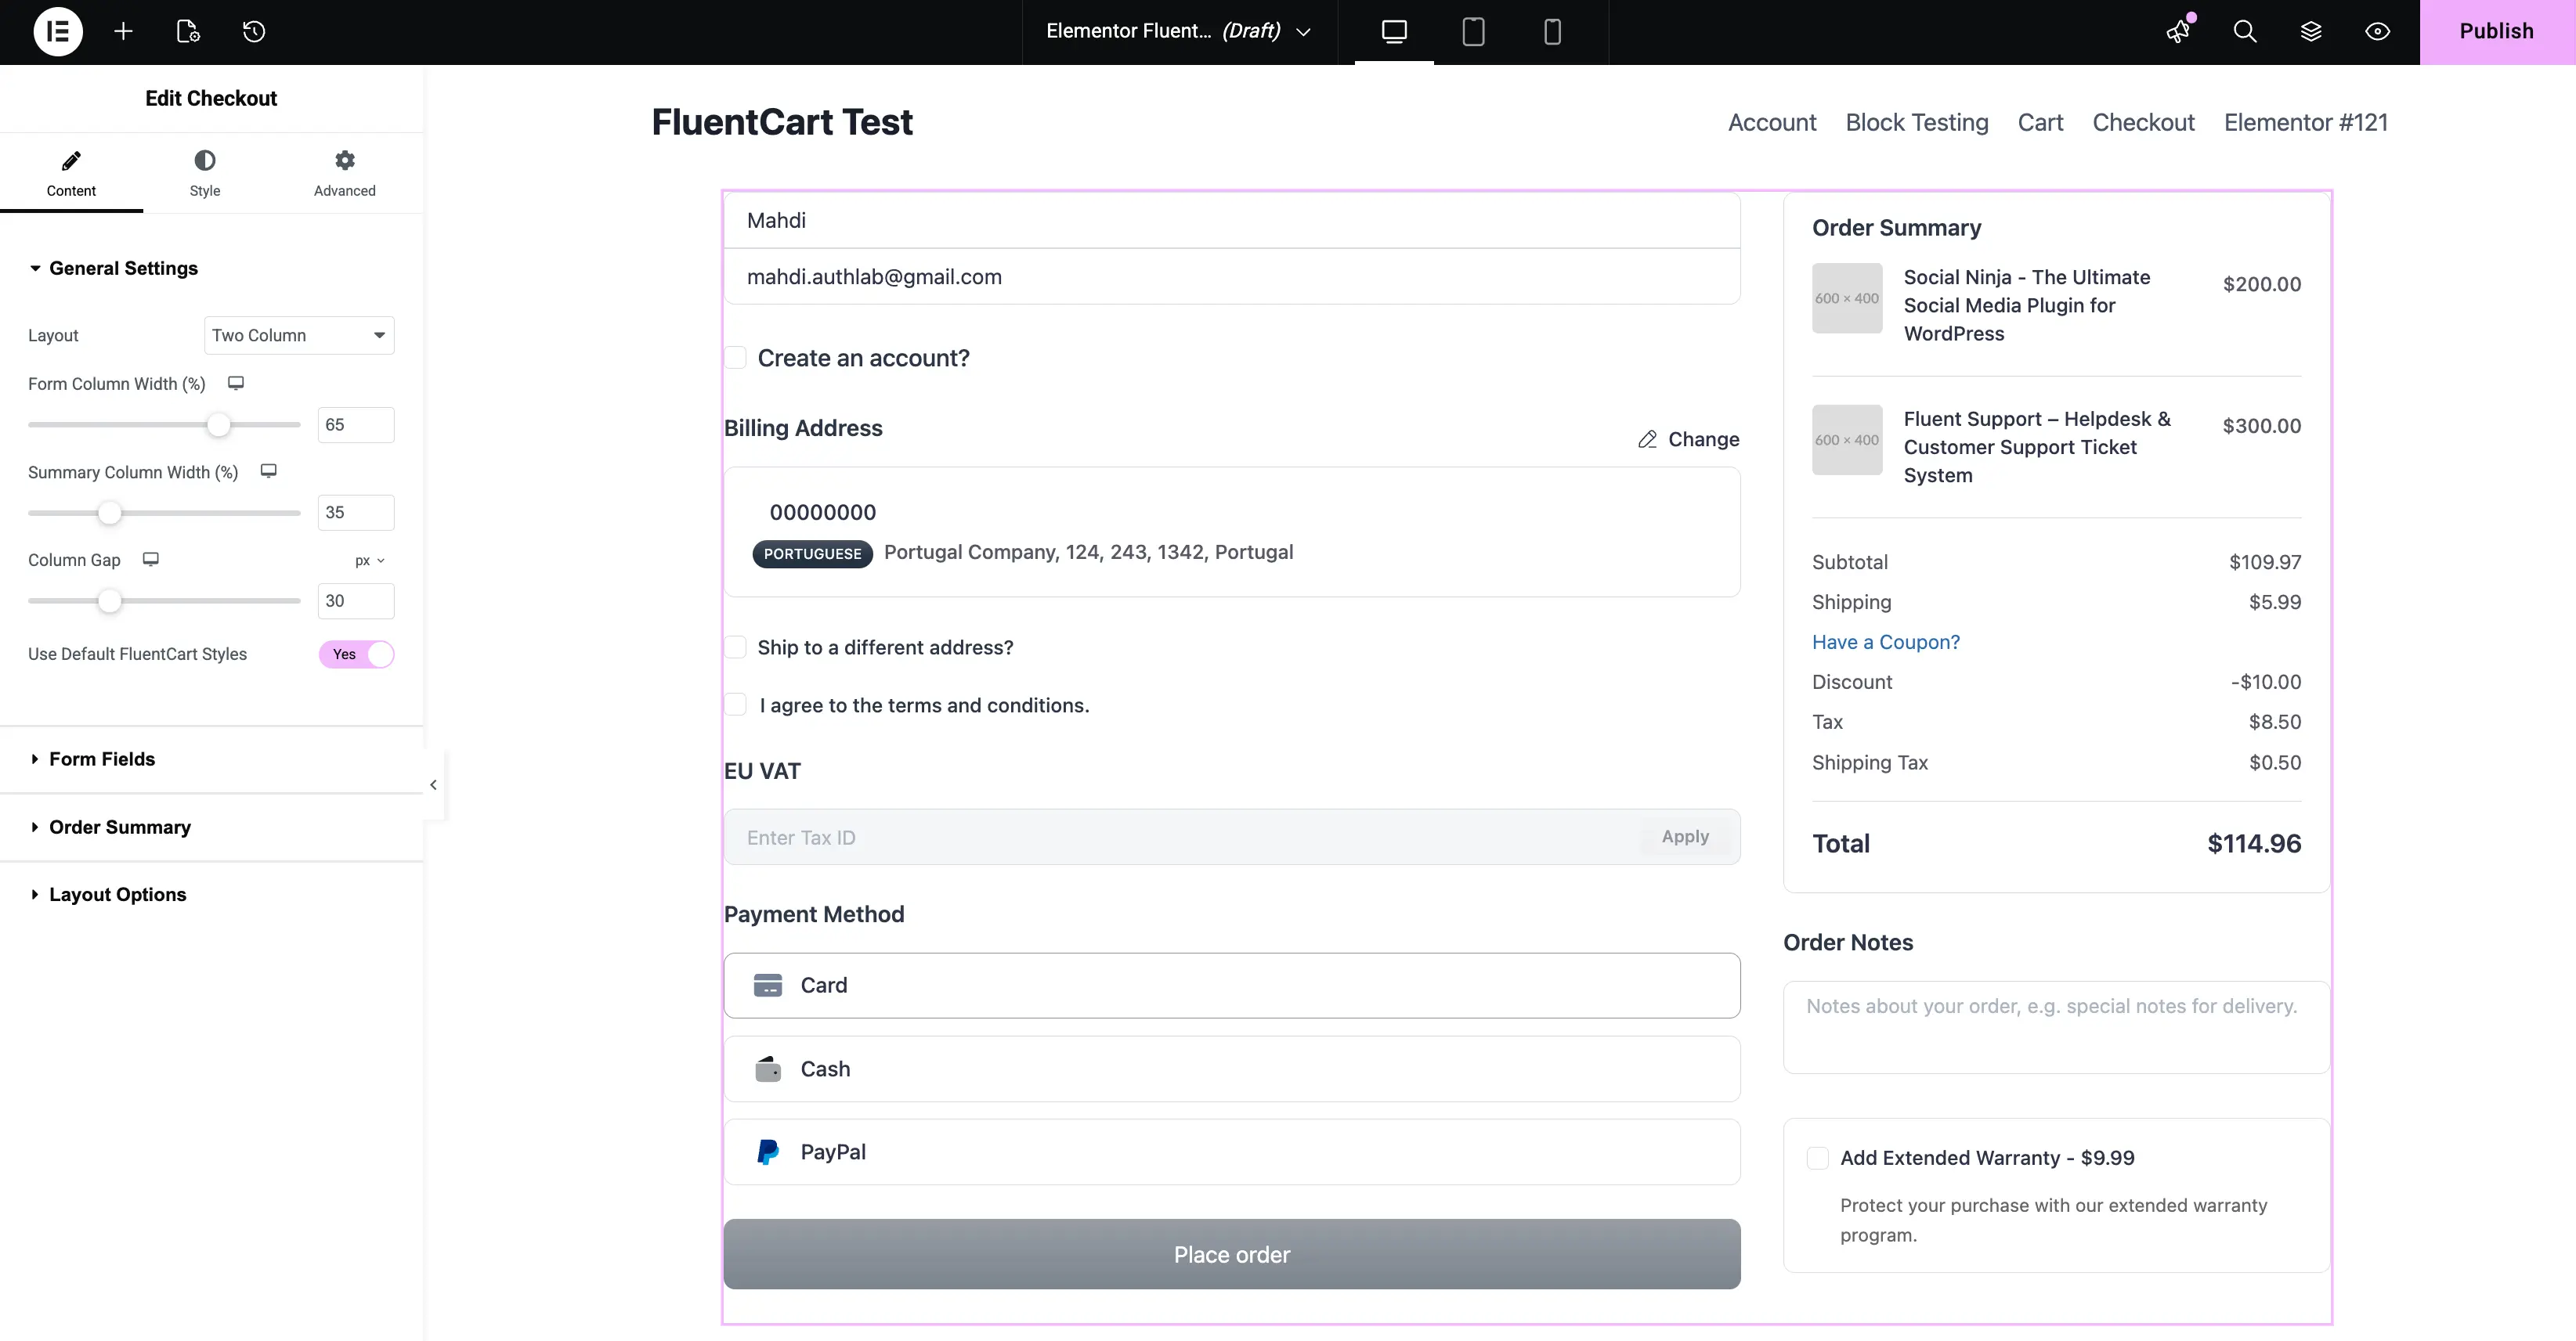This screenshot has height=1341, width=2576.
Task: Check Add Extended Warranty checkbox
Action: pyautogui.click(x=1817, y=1157)
